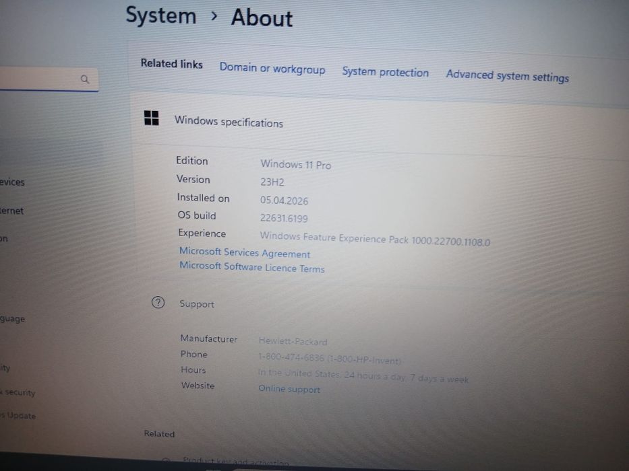Open the internet sidebar item
The image size is (629, 471).
pos(11,211)
